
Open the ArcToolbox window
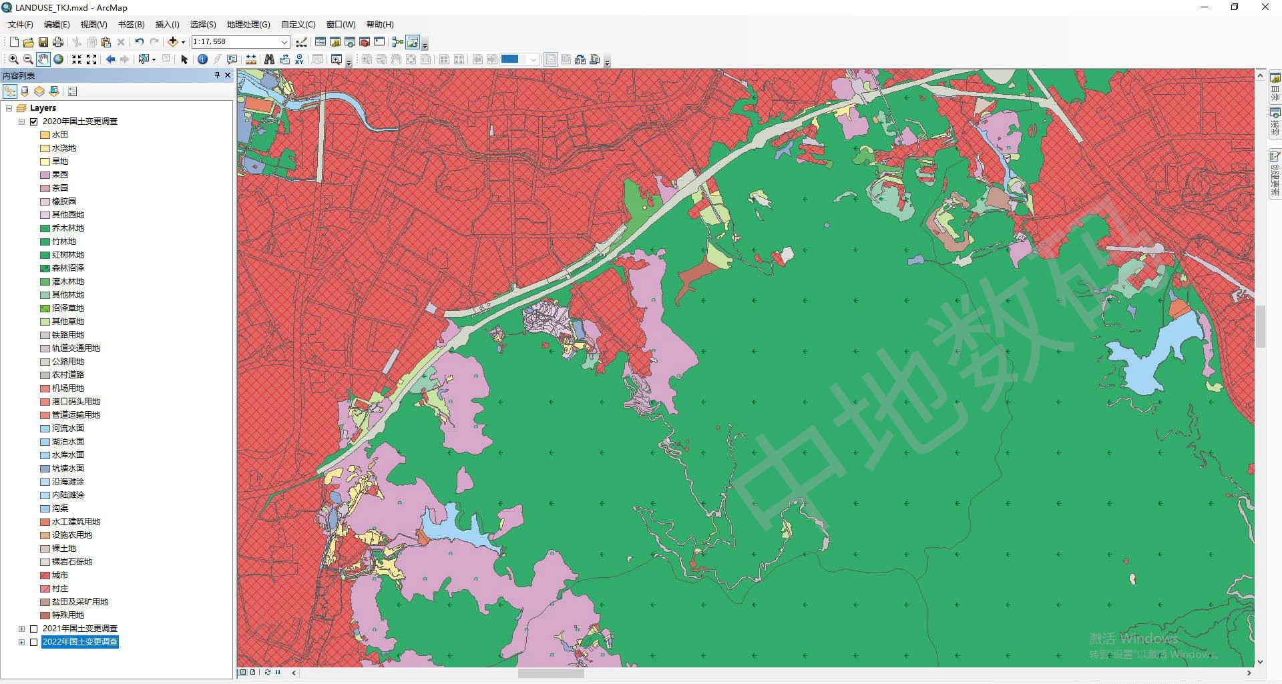tap(365, 42)
